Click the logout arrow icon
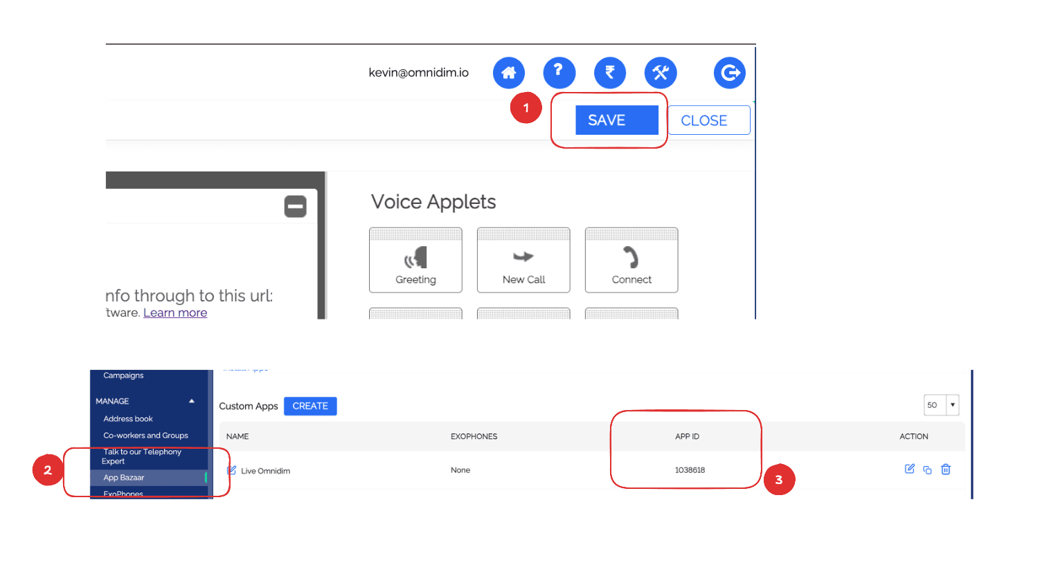The height and width of the screenshot is (585, 1058). (729, 73)
